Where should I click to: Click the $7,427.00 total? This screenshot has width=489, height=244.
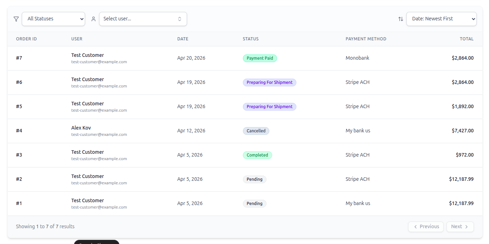click(463, 131)
